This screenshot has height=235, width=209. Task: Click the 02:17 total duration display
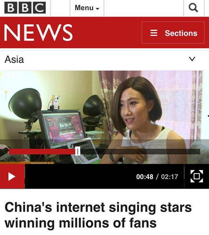pos(170,177)
